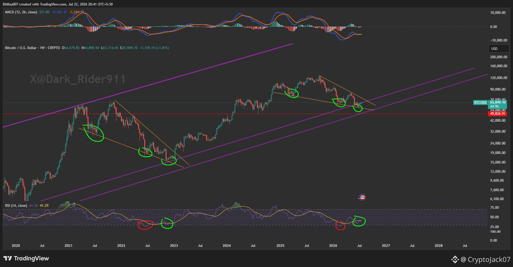This screenshot has height=267, width=513.
Task: Click the RSI moving average value 41.29
Action: point(44,206)
